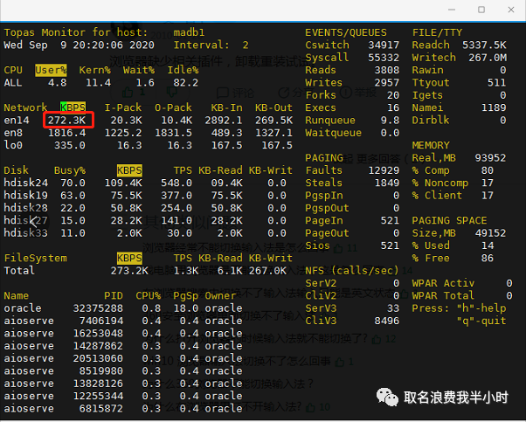Select the I-Pack column header
Screen dimensions: 526x422
[123, 107]
